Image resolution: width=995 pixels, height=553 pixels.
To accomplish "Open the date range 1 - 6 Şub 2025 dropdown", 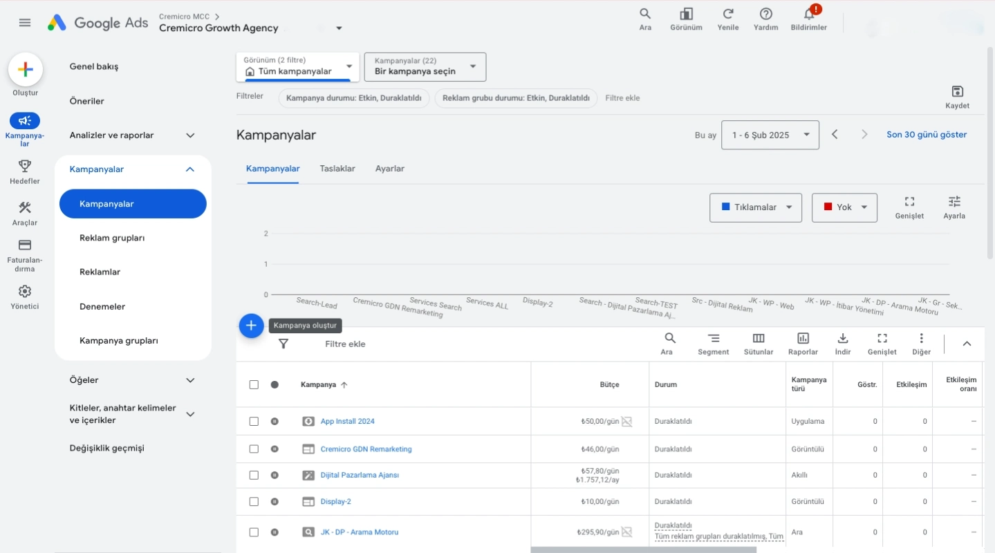I will 770,135.
